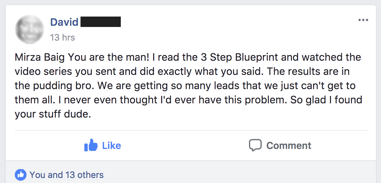Open David's blurred profile picture
The width and height of the screenshot is (381, 183).
coord(29,29)
